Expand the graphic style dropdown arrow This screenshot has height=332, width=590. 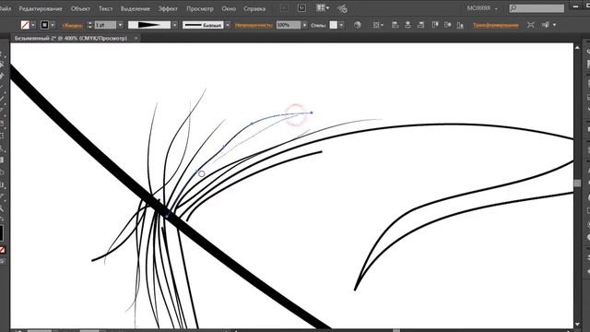coord(341,25)
